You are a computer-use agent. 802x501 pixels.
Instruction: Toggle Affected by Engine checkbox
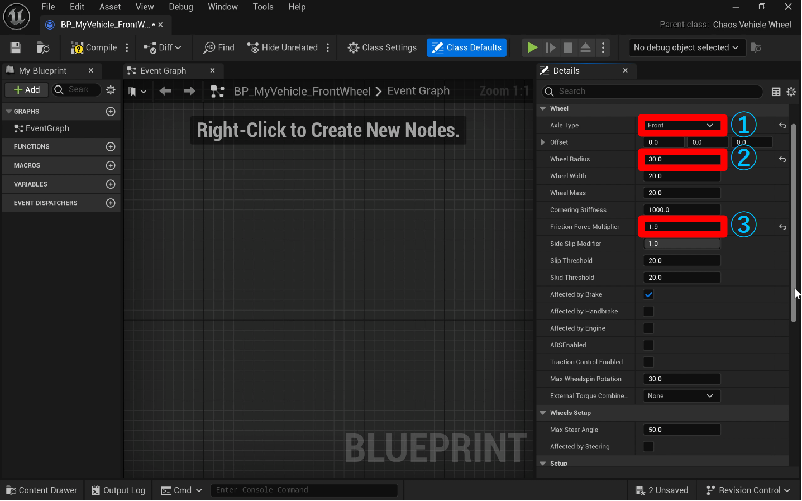click(x=648, y=328)
